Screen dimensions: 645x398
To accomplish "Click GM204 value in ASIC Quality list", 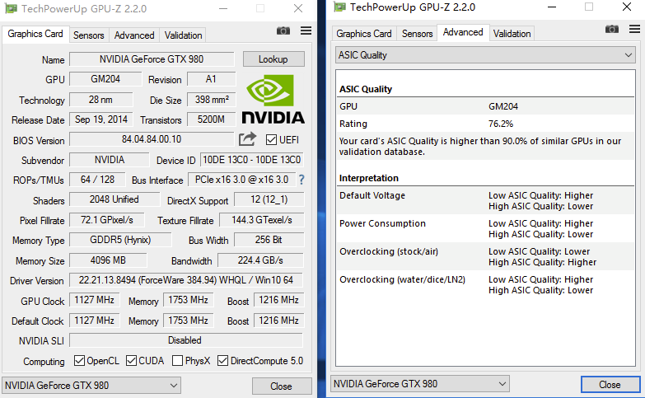I will (x=503, y=106).
